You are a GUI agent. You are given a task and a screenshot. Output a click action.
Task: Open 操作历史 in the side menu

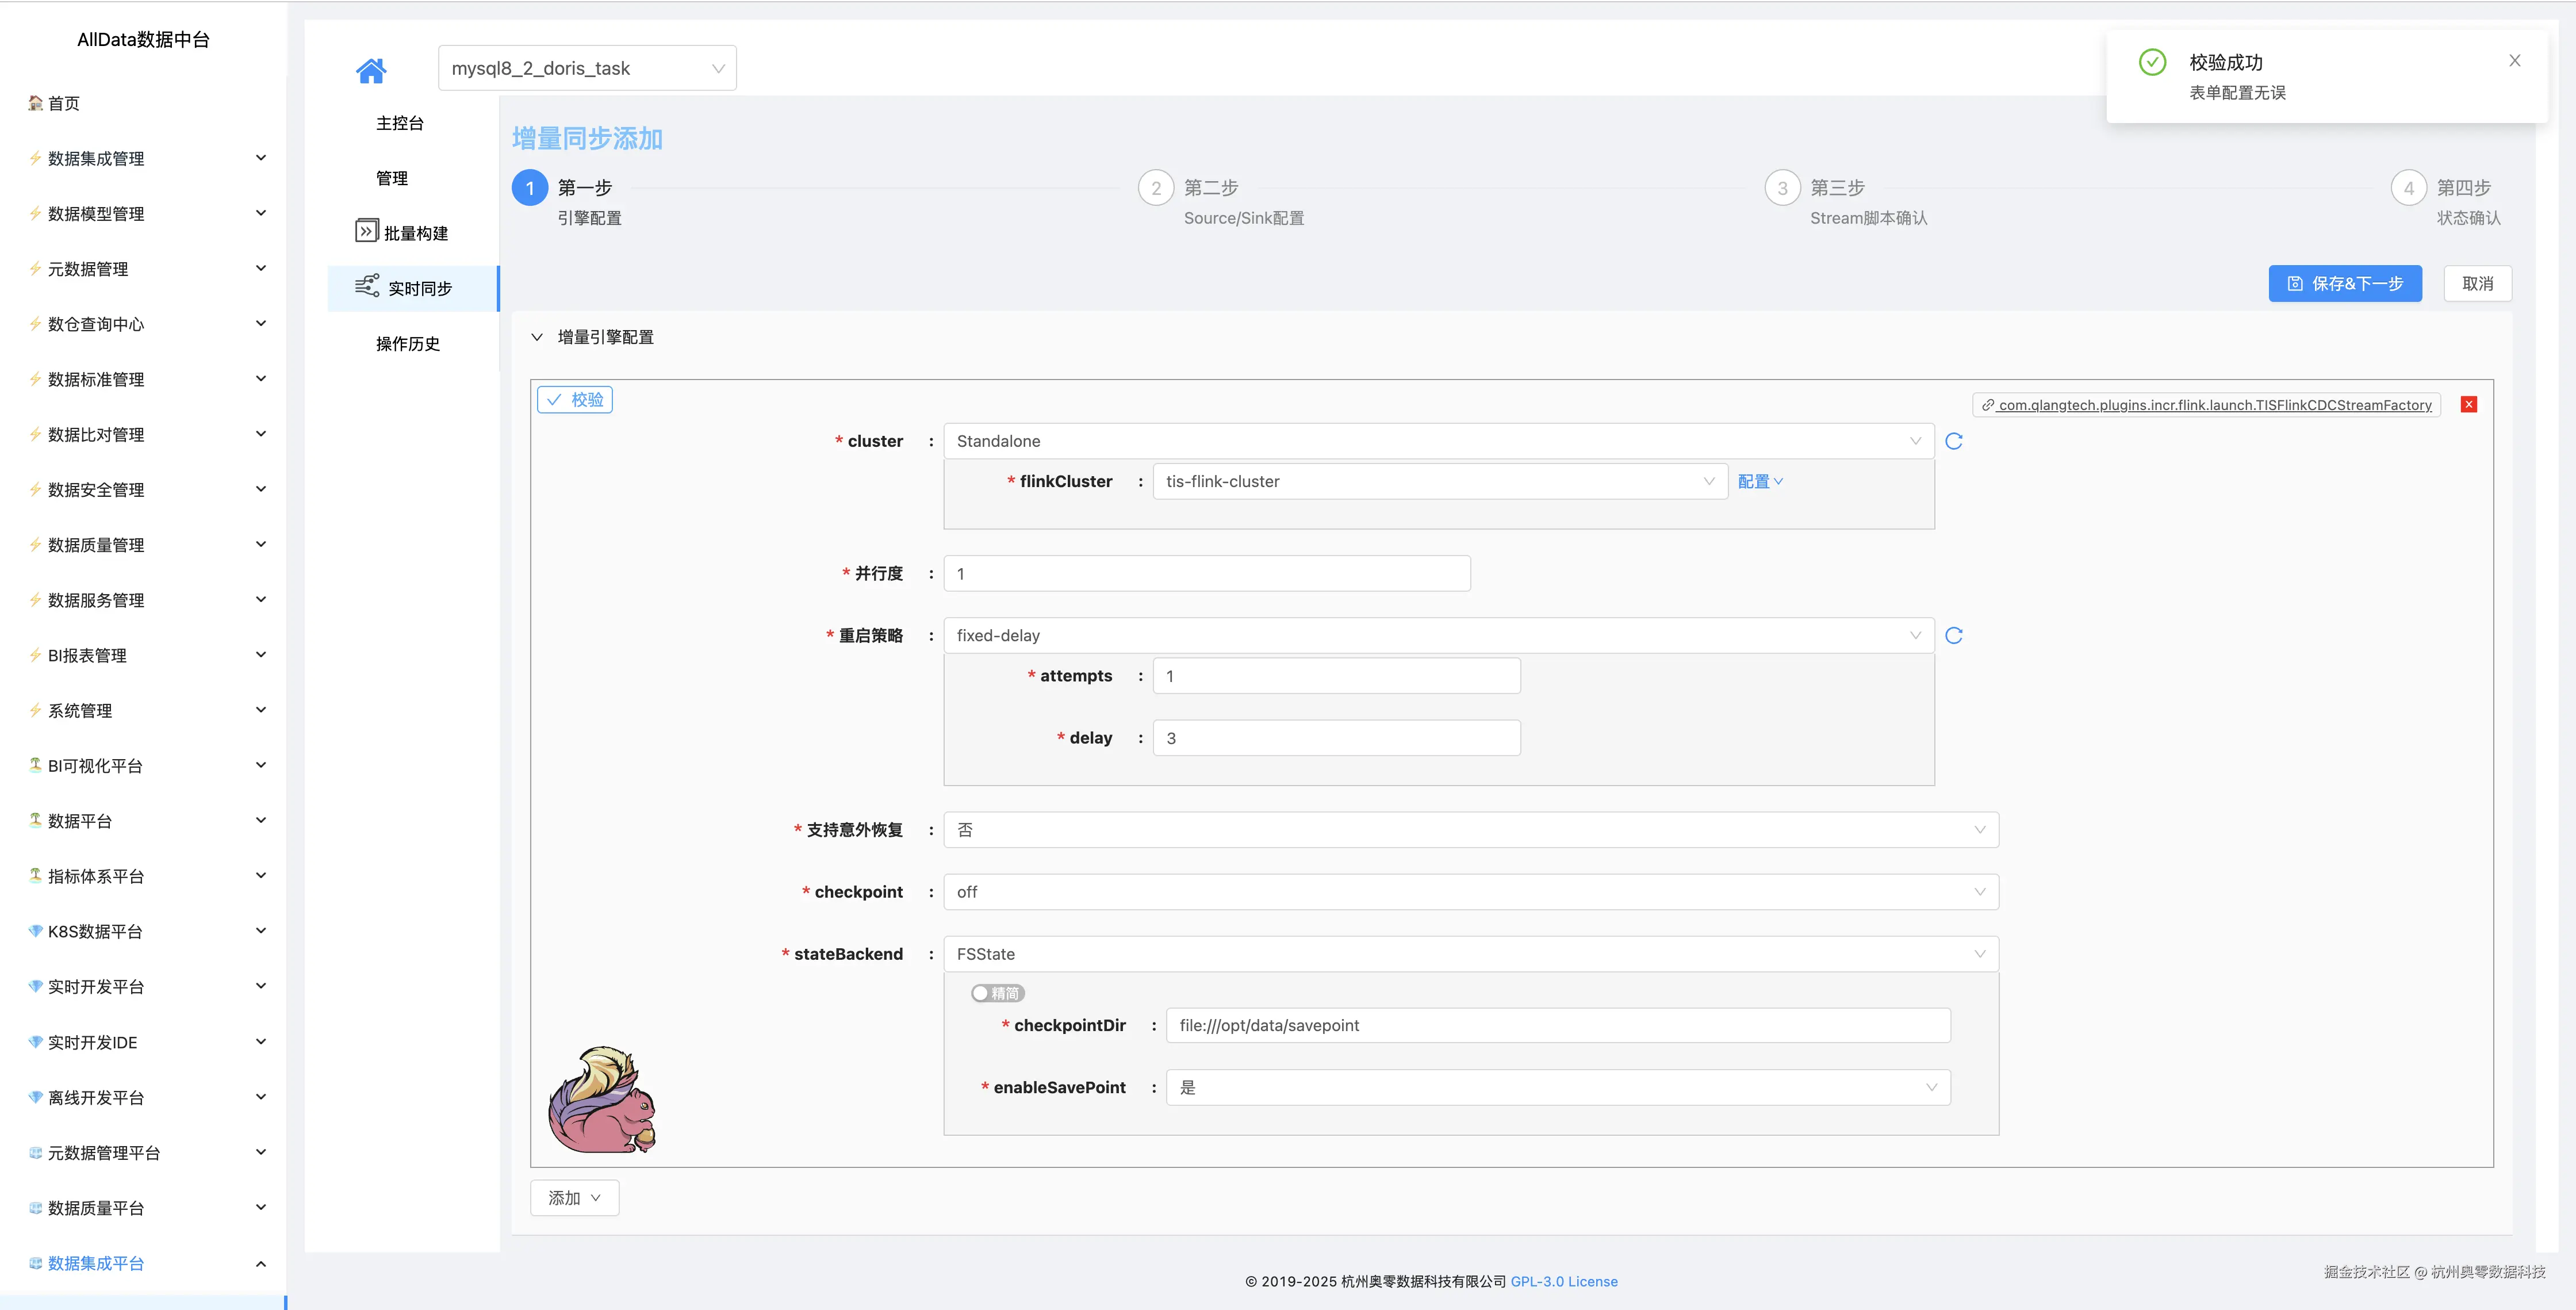pyautogui.click(x=407, y=343)
